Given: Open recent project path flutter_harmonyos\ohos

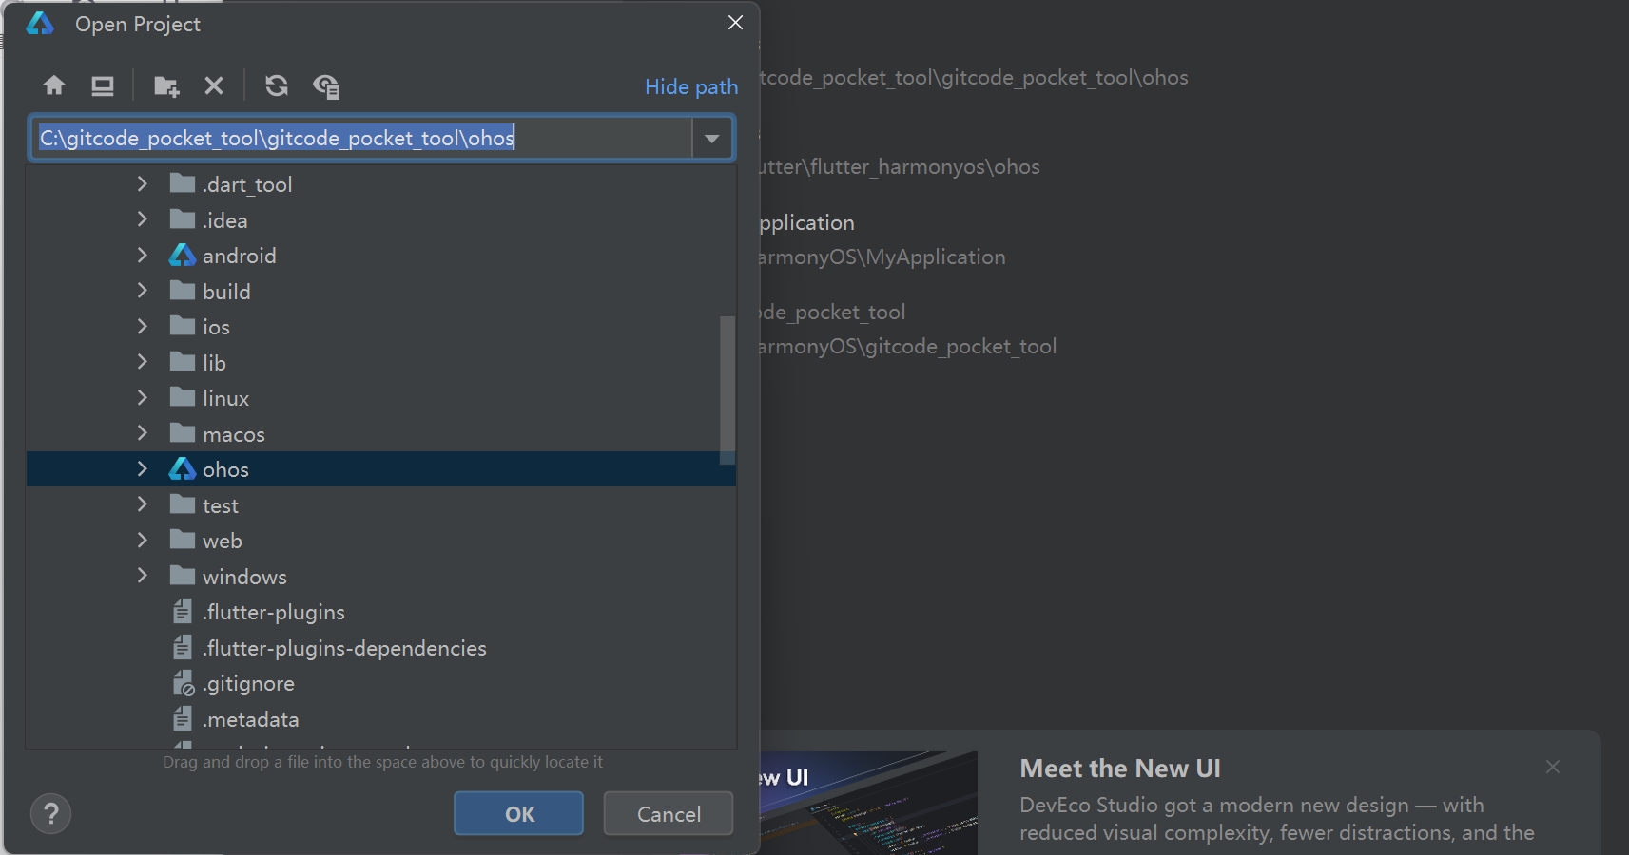Looking at the screenshot, I should point(900,167).
